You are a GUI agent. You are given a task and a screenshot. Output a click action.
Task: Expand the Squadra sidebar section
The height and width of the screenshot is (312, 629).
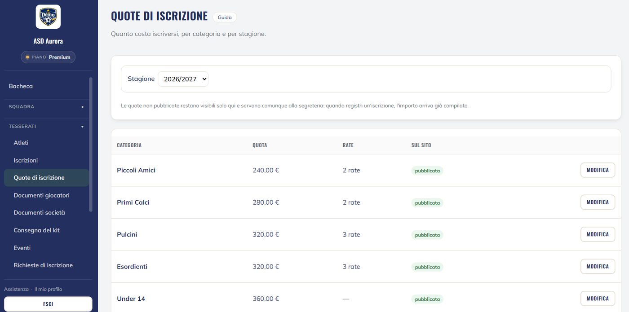coord(46,107)
